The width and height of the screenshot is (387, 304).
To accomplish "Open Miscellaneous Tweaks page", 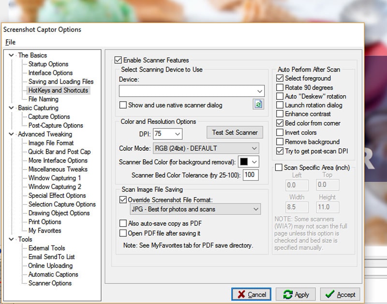I will (x=58, y=169).
